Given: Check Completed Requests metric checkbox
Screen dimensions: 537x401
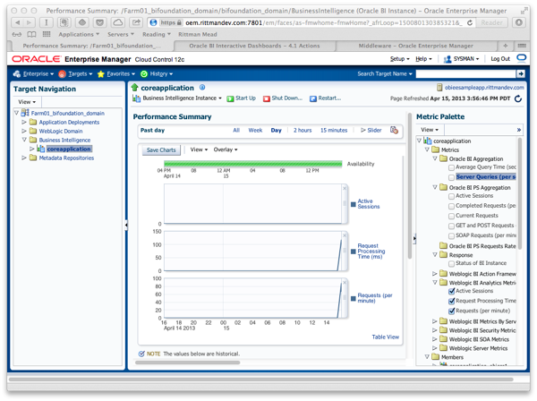Looking at the screenshot, I should tap(451, 206).
